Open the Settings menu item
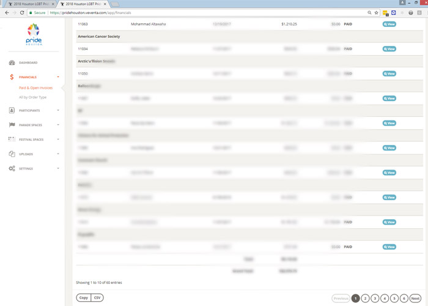This screenshot has height=306, width=428. tap(26, 168)
